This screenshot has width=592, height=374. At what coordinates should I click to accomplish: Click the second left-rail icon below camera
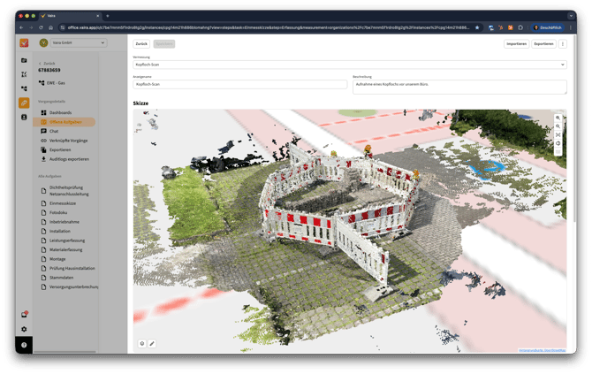(x=24, y=74)
